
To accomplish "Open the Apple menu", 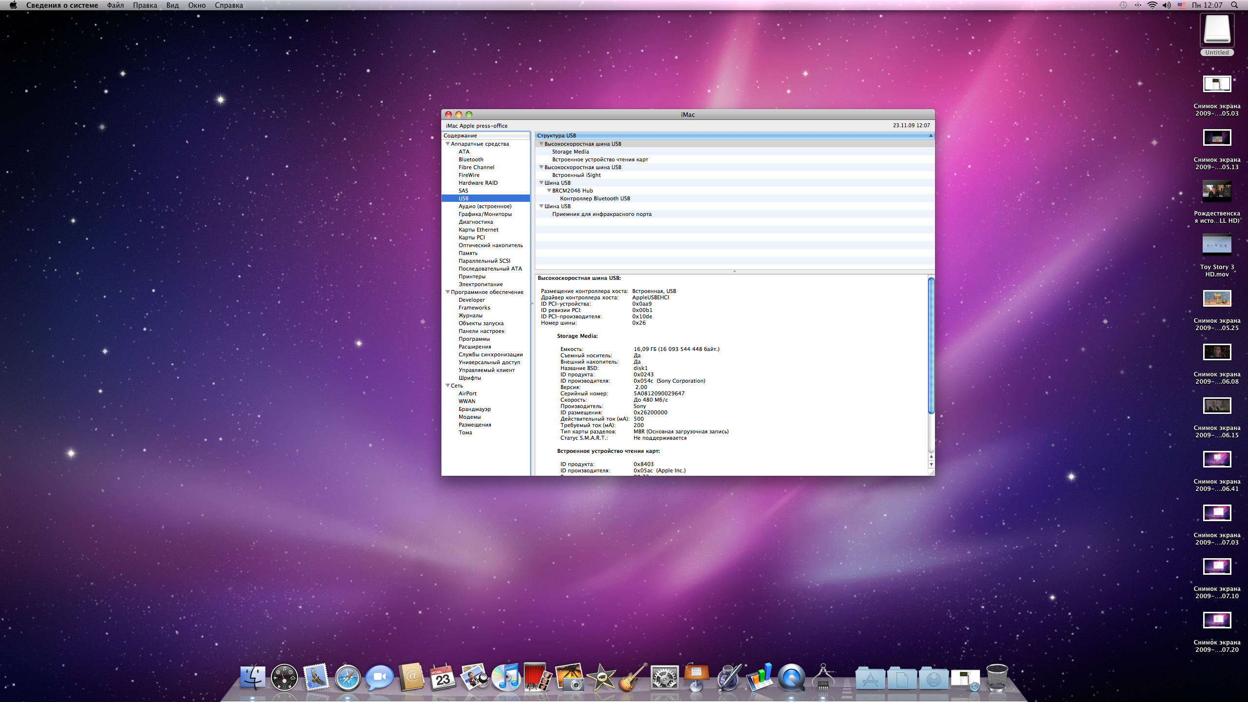I will tap(13, 5).
